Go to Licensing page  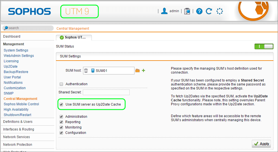coord(11,61)
